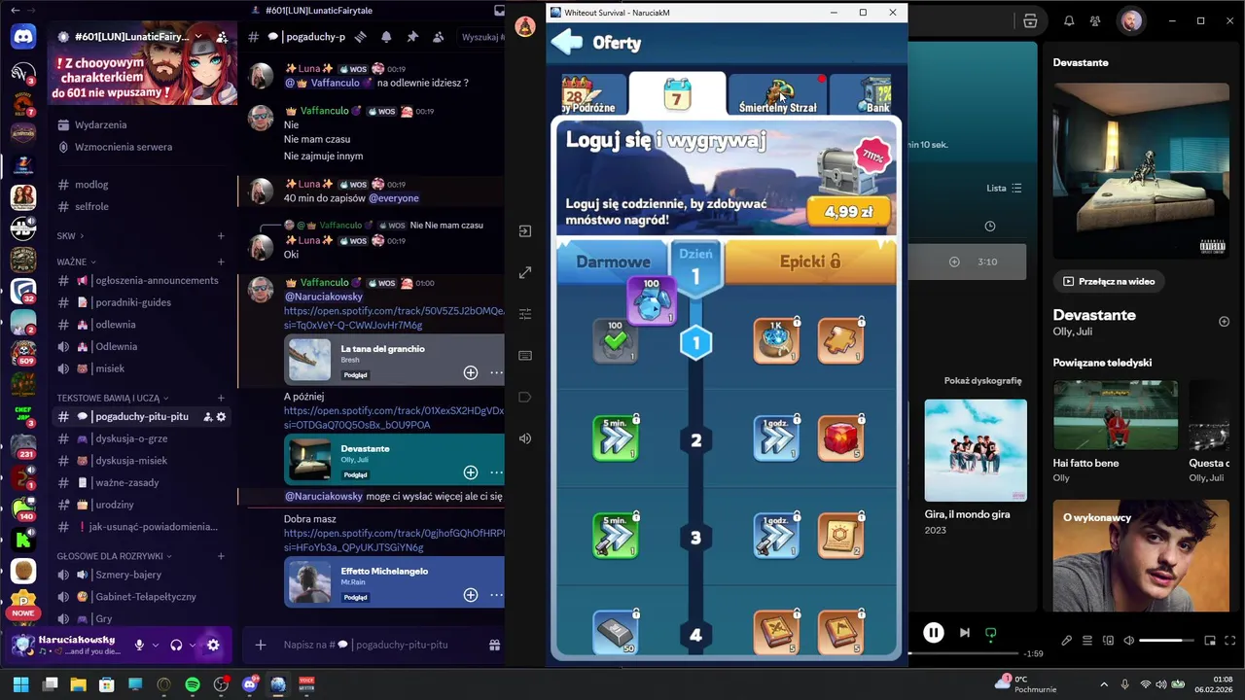Click Pokaż dyskografię link in Spotify

982,380
